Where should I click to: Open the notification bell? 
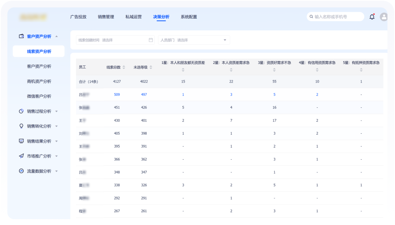[372, 16]
